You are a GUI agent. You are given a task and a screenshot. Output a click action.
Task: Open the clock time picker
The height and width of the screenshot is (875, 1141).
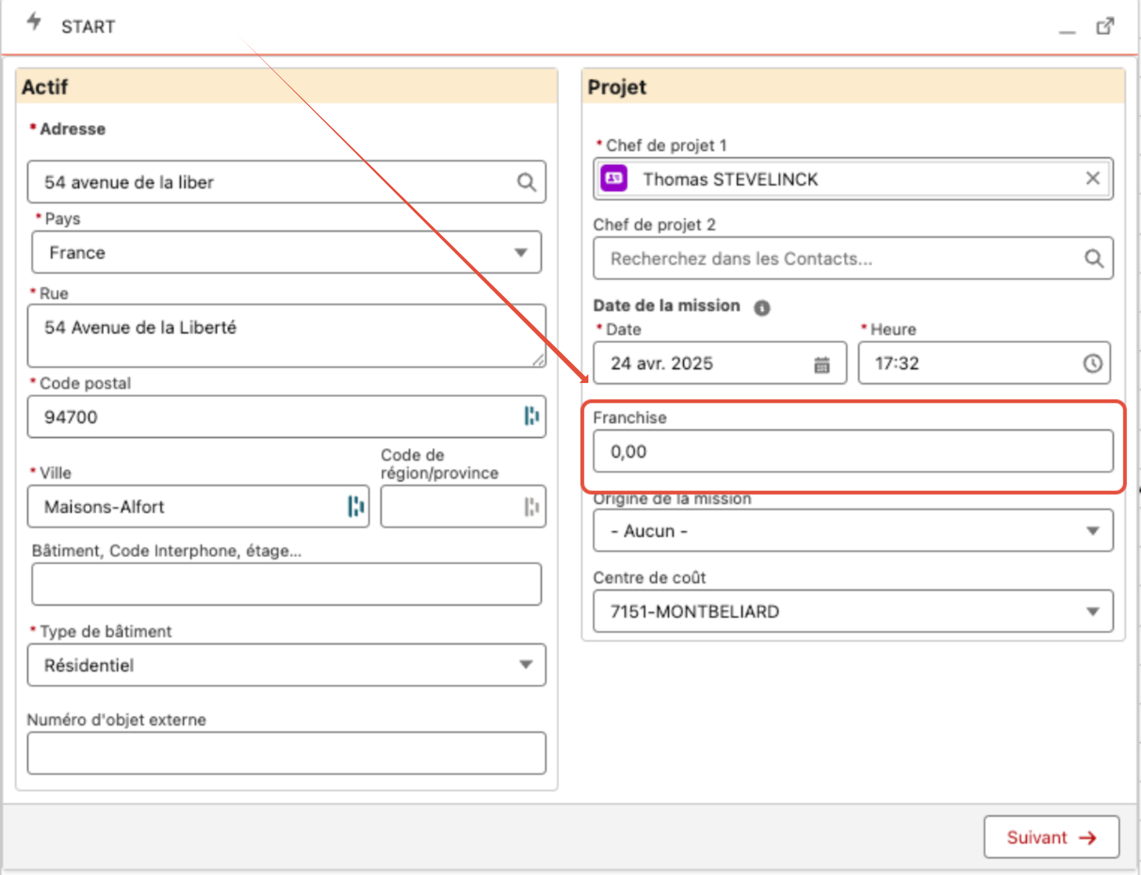[x=1093, y=363]
